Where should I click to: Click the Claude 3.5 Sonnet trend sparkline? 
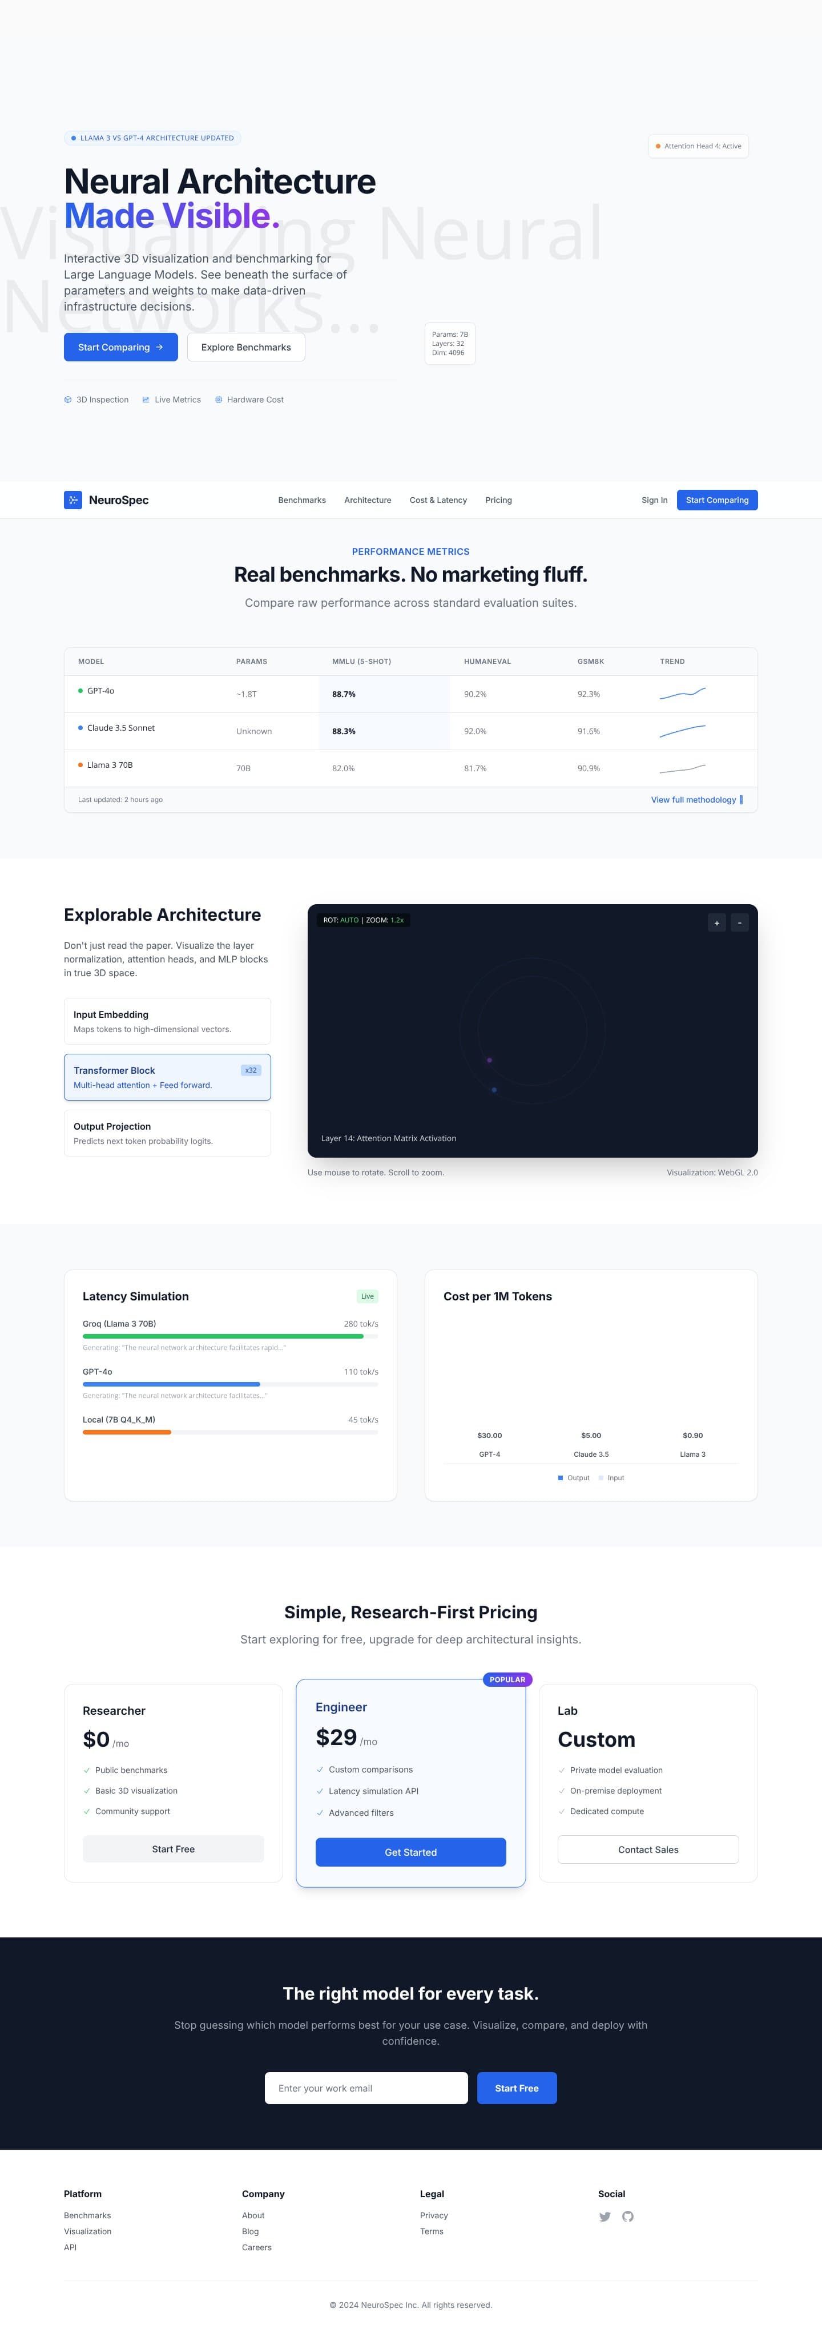(x=683, y=731)
